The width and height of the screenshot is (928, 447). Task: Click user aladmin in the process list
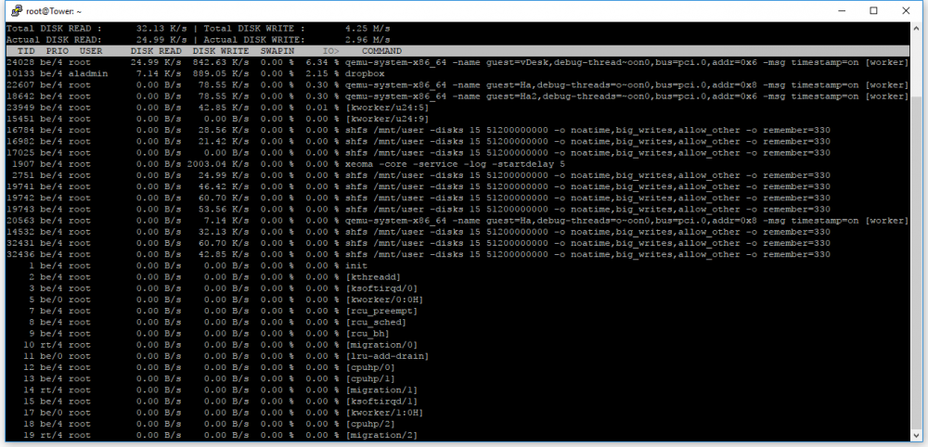click(x=87, y=74)
